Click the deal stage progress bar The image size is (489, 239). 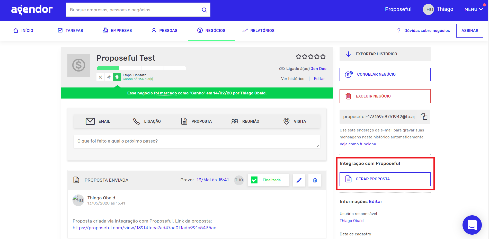pyautogui.click(x=141, y=68)
